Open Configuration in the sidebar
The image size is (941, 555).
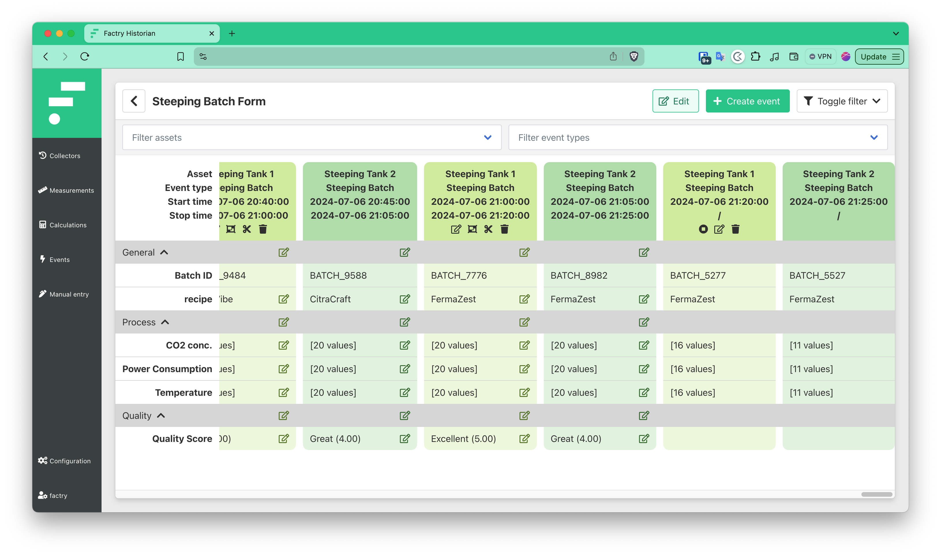(x=64, y=461)
